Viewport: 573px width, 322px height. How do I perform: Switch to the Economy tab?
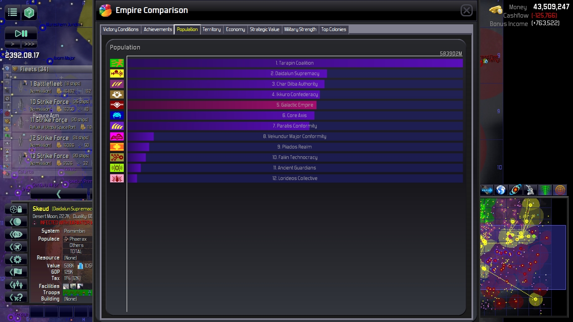(x=235, y=29)
